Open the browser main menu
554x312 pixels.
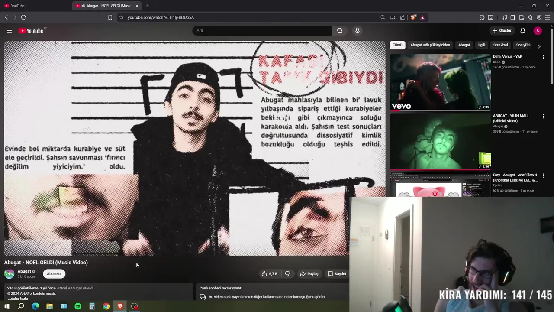coord(548,17)
